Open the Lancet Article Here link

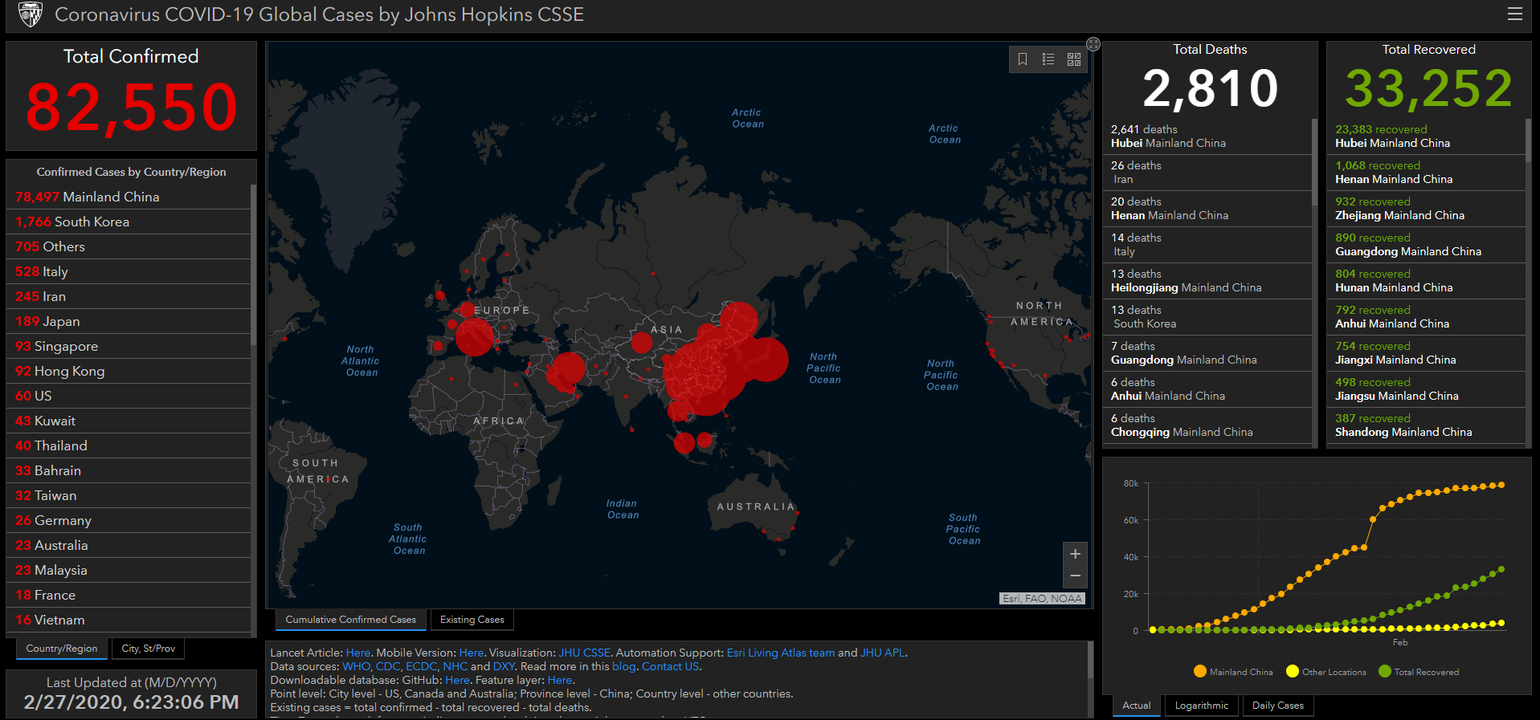point(358,653)
